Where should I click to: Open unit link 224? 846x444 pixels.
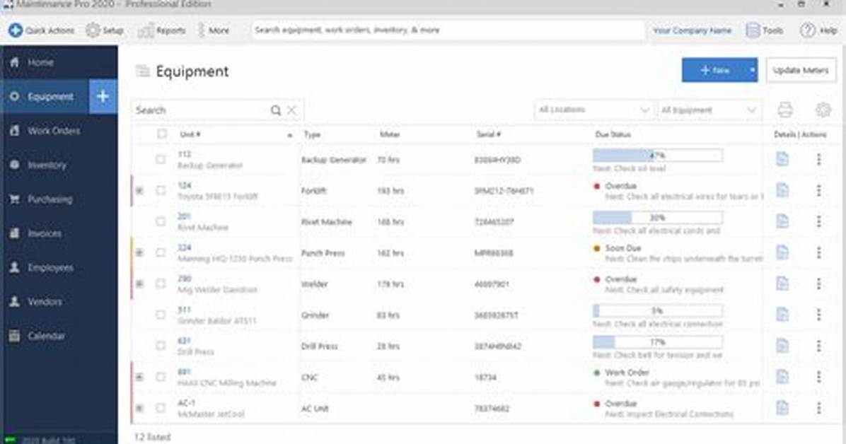[185, 247]
